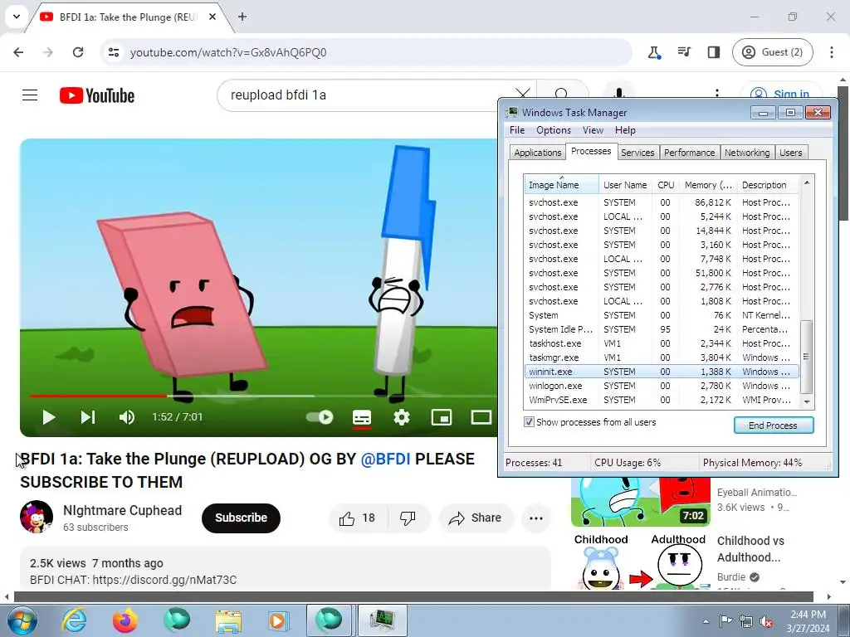The width and height of the screenshot is (850, 637).
Task: Open Windows Media Player on the taskbar
Action: click(279, 620)
